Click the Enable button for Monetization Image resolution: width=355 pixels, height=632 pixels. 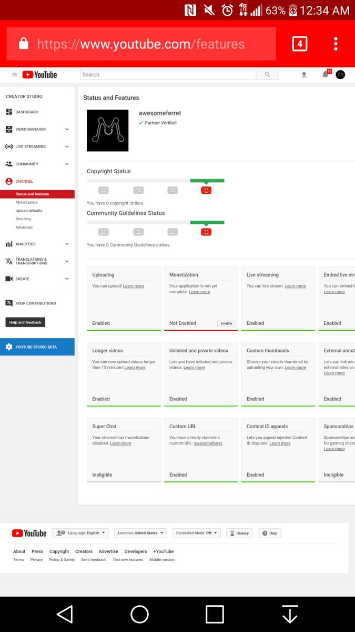[x=226, y=323]
